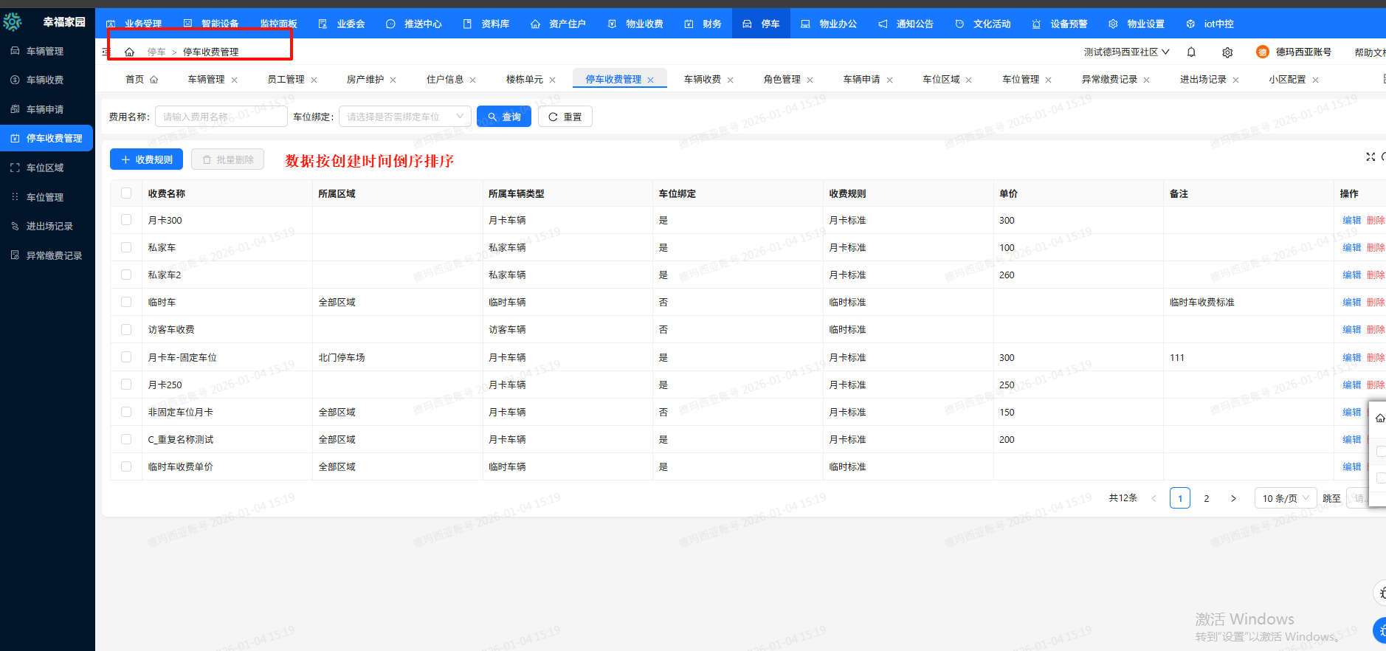Close the 停车收费管理 tab

[x=650, y=80]
